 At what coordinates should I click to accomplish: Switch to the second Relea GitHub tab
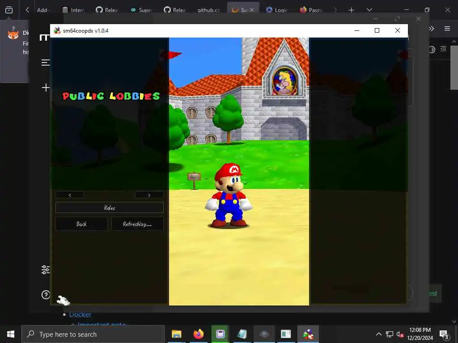(x=175, y=10)
